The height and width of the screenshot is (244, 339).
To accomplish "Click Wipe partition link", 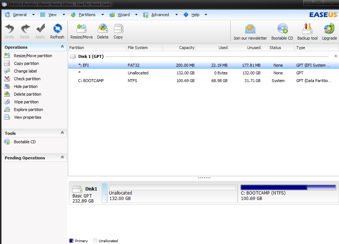I will coord(26,102).
